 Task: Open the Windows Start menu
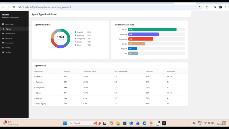click(65, 123)
